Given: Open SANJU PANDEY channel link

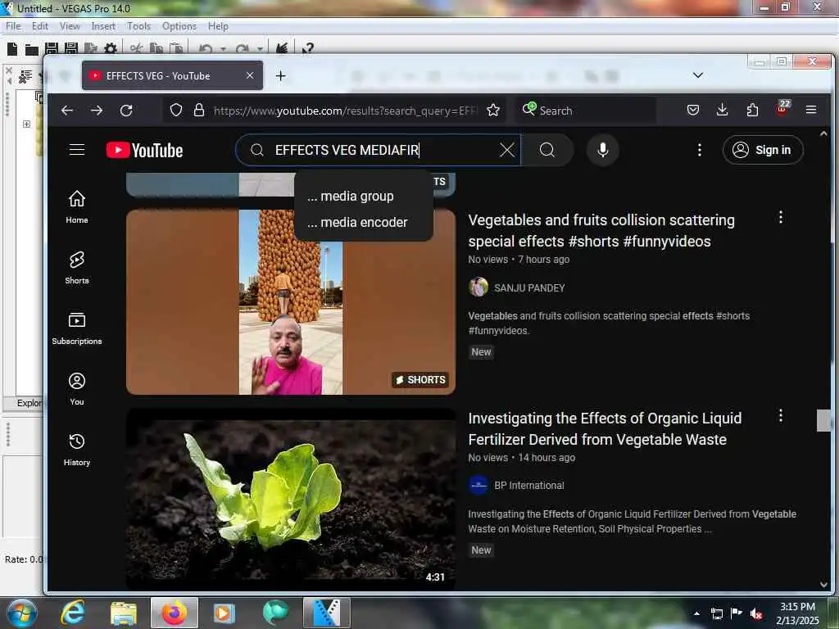Looking at the screenshot, I should (529, 287).
